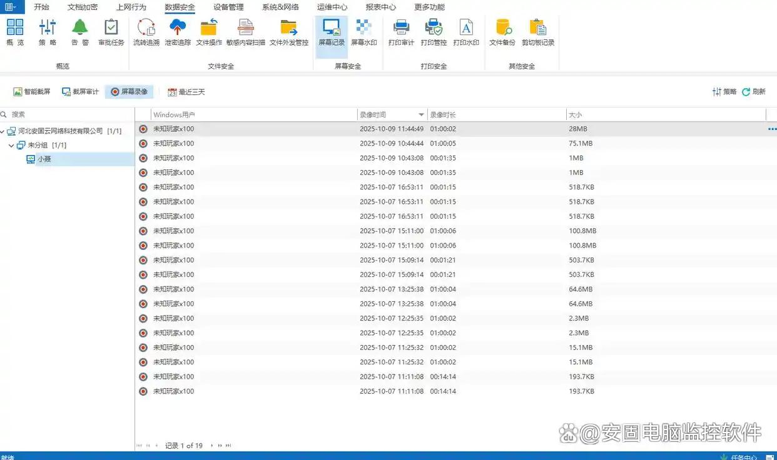The image size is (777, 460).
Task: Switch to 智能截屏 smart screenshot view
Action: click(x=32, y=92)
